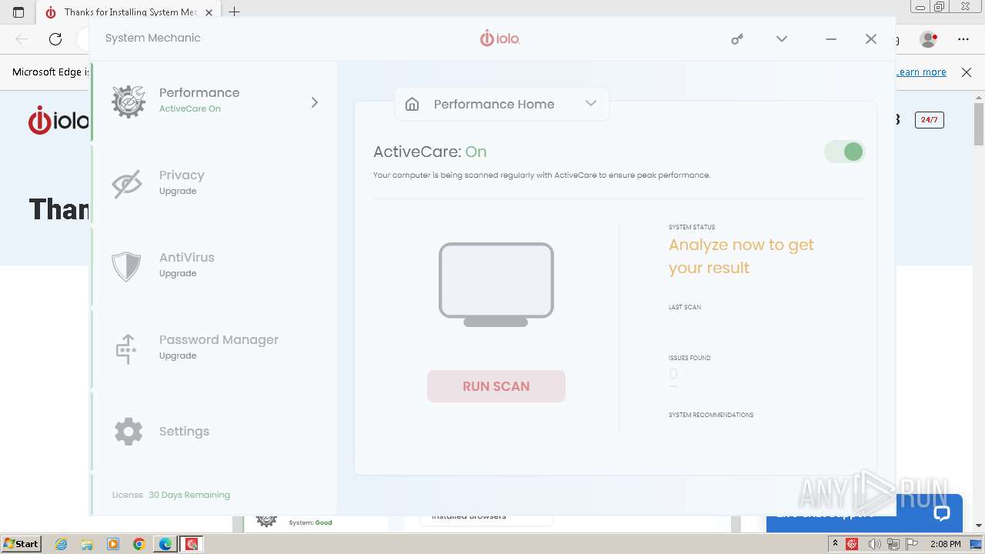Click the System Mechanic title text

[152, 38]
